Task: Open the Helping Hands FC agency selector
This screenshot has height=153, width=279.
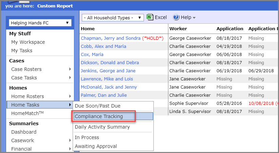Action: point(40,23)
